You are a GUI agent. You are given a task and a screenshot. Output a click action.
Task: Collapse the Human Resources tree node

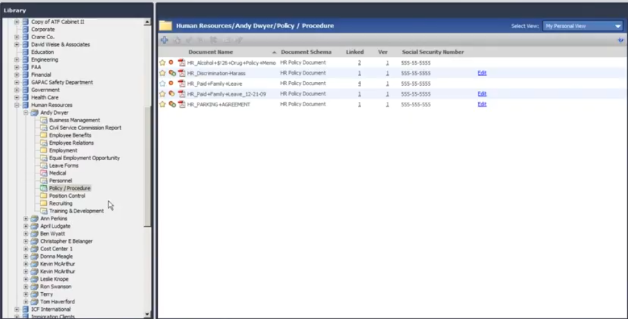click(17, 105)
